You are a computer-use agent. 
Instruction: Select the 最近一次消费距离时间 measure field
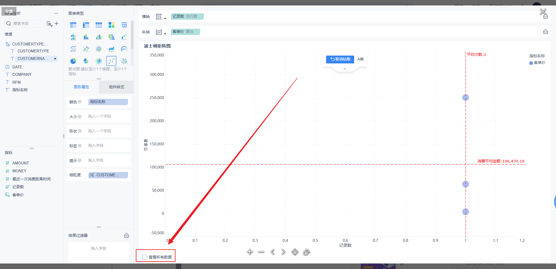click(x=31, y=179)
